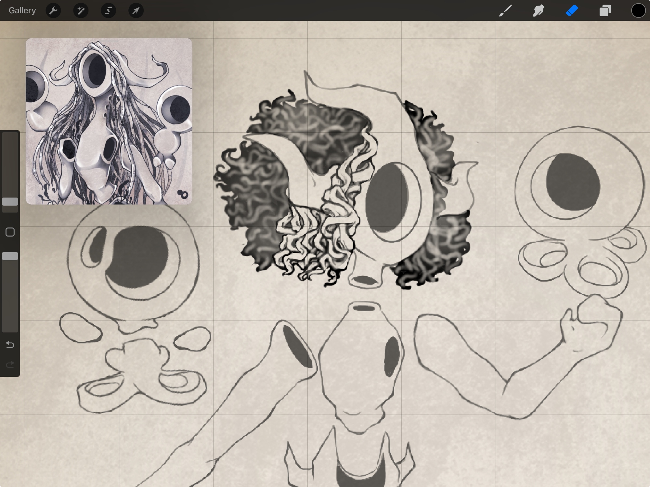The width and height of the screenshot is (650, 487).
Task: Click the upper brush size slider track
Action: point(10,162)
